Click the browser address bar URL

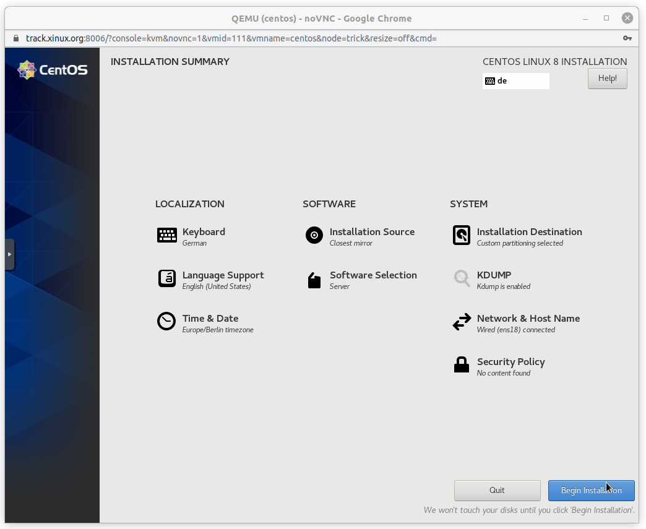tap(231, 38)
